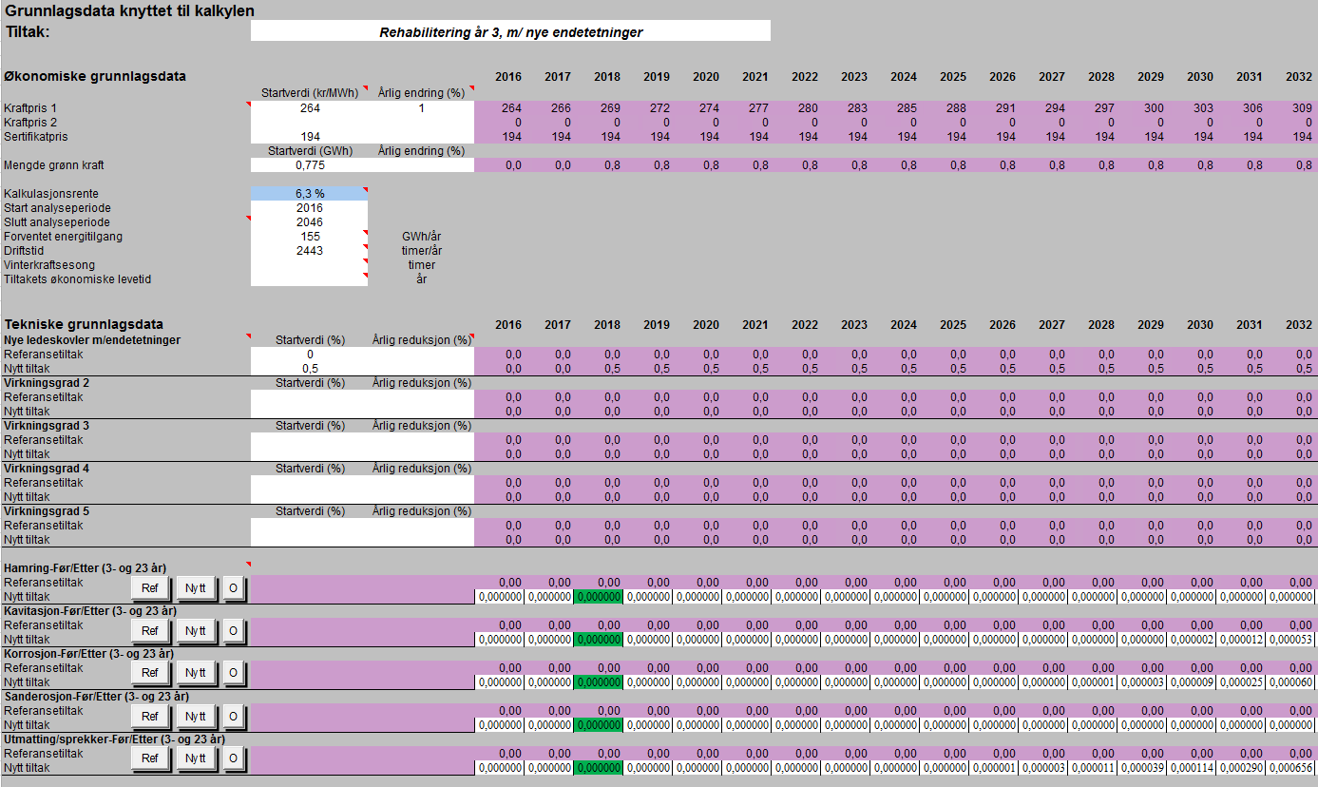Click the Nytt button for Sanderosjon-Før/Etter
Image resolution: width=1318 pixels, height=787 pixels.
[196, 717]
